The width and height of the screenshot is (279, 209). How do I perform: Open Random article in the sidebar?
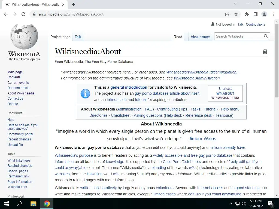click(18, 88)
